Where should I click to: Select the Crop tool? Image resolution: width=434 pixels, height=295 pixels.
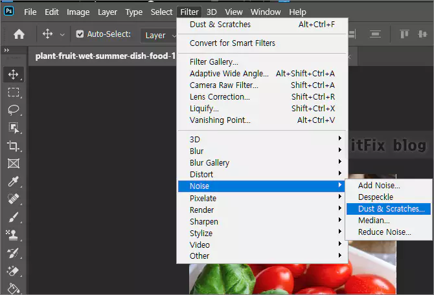(x=14, y=146)
